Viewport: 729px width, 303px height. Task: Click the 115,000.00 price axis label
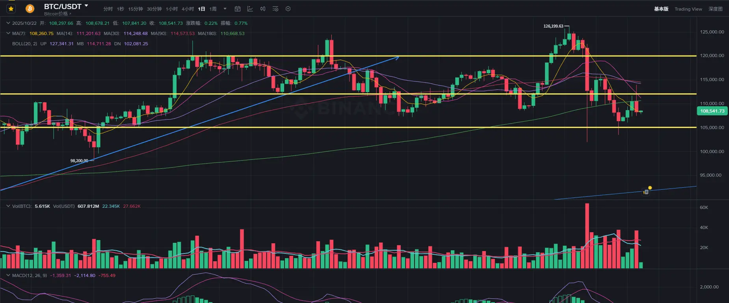click(x=712, y=79)
